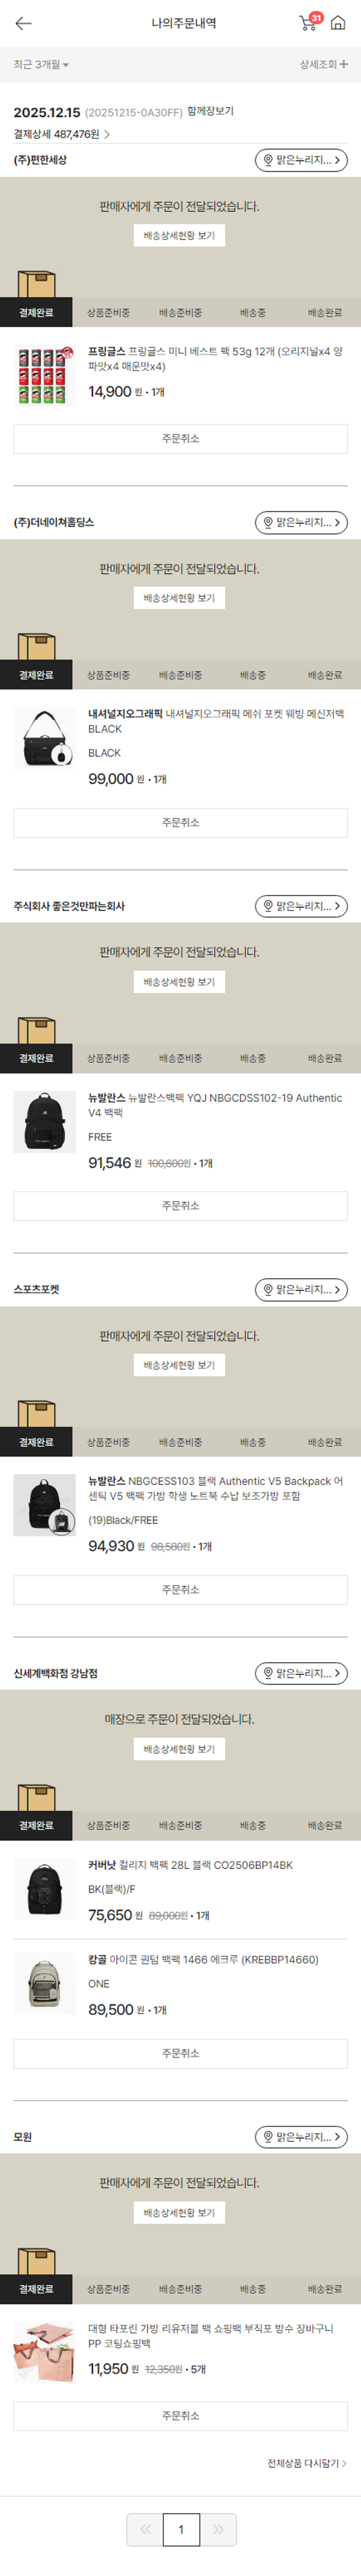View 배송상세현황 보기 for (주)더네이쳐홀딩스 order
The image size is (361, 2576).
(x=179, y=598)
